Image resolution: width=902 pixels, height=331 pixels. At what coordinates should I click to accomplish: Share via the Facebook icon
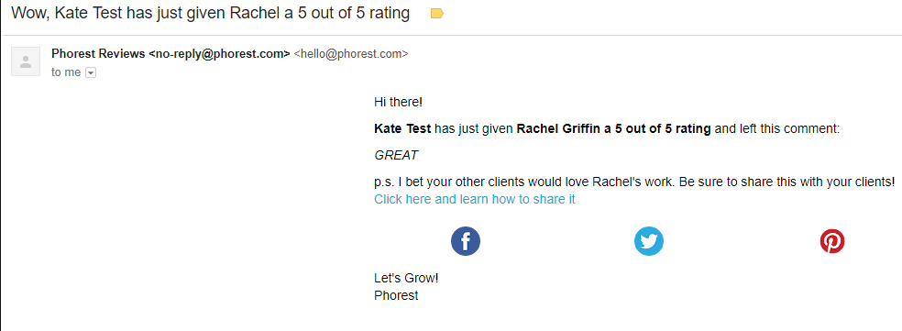coord(466,241)
